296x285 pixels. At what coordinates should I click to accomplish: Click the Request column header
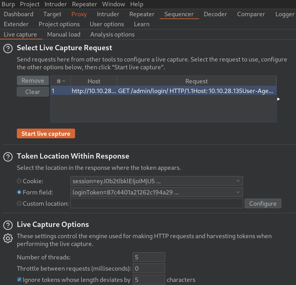(x=197, y=81)
